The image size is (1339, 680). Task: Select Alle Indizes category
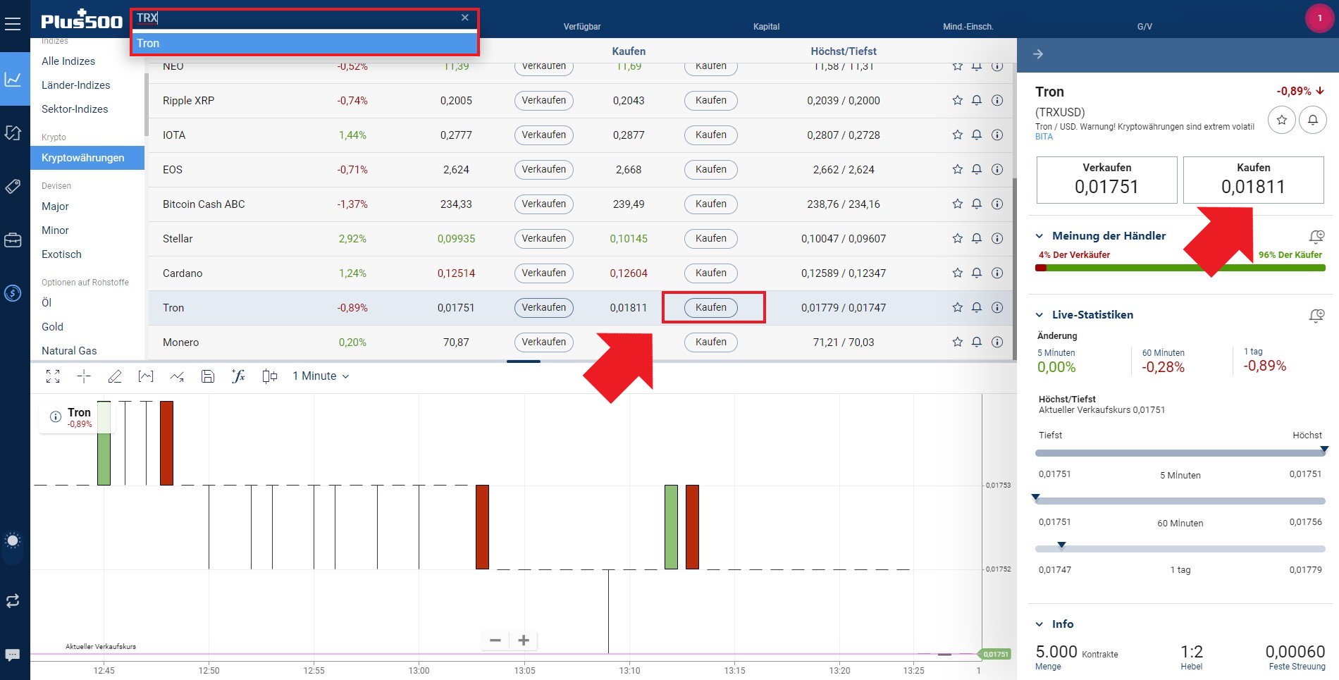pyautogui.click(x=68, y=61)
